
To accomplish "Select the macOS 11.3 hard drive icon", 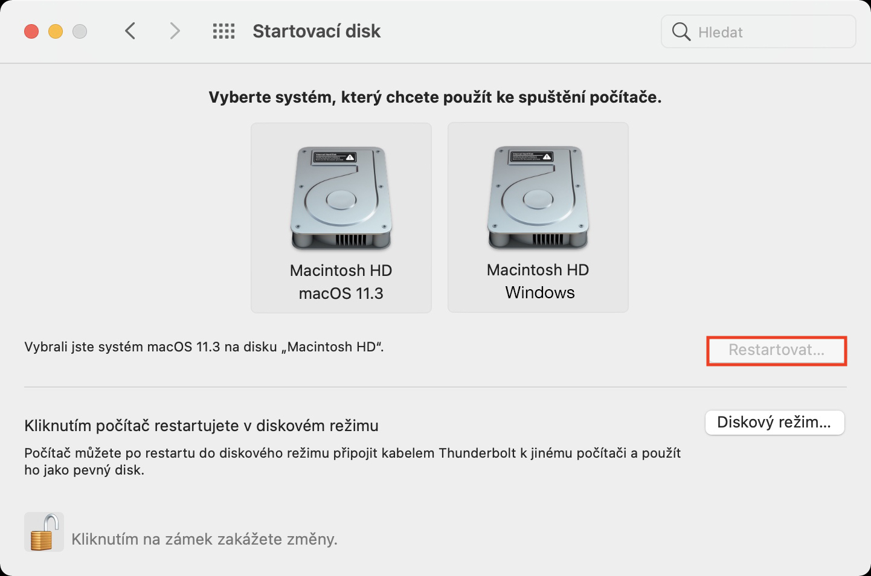I will pyautogui.click(x=341, y=199).
